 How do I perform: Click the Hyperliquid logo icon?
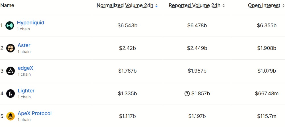coord(10,26)
